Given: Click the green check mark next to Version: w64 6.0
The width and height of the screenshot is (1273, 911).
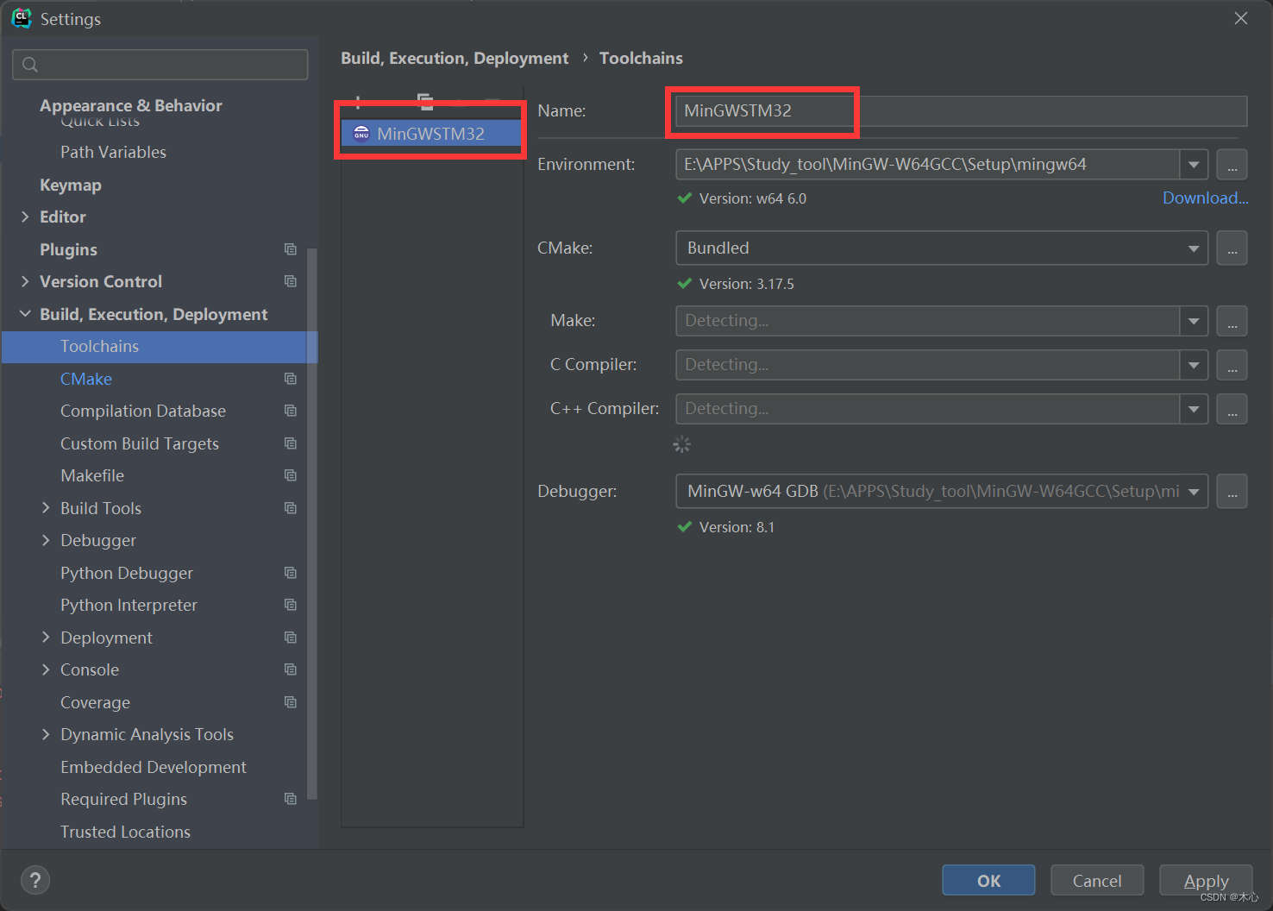Looking at the screenshot, I should [x=685, y=198].
